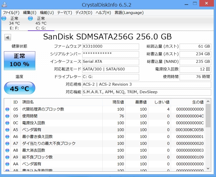216x177 pixels.
Task: Click the 45 °C temperature button
Action: click(x=19, y=88)
